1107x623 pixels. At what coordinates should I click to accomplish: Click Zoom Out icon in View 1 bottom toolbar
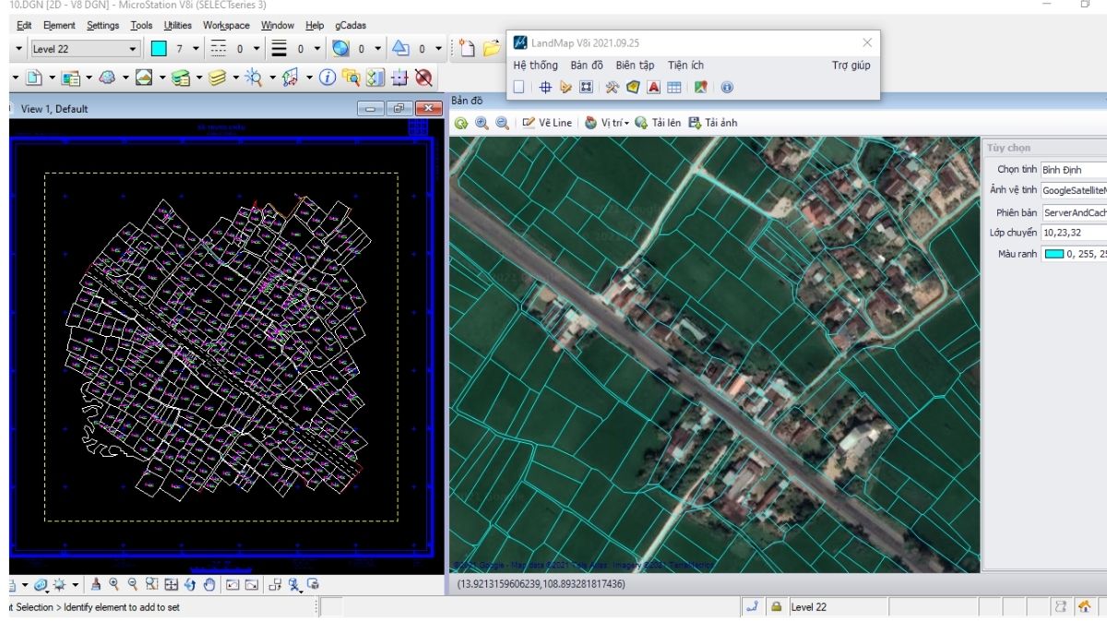(133, 584)
